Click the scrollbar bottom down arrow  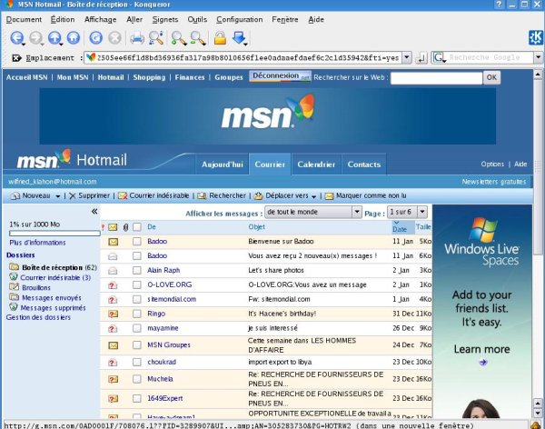(538, 413)
